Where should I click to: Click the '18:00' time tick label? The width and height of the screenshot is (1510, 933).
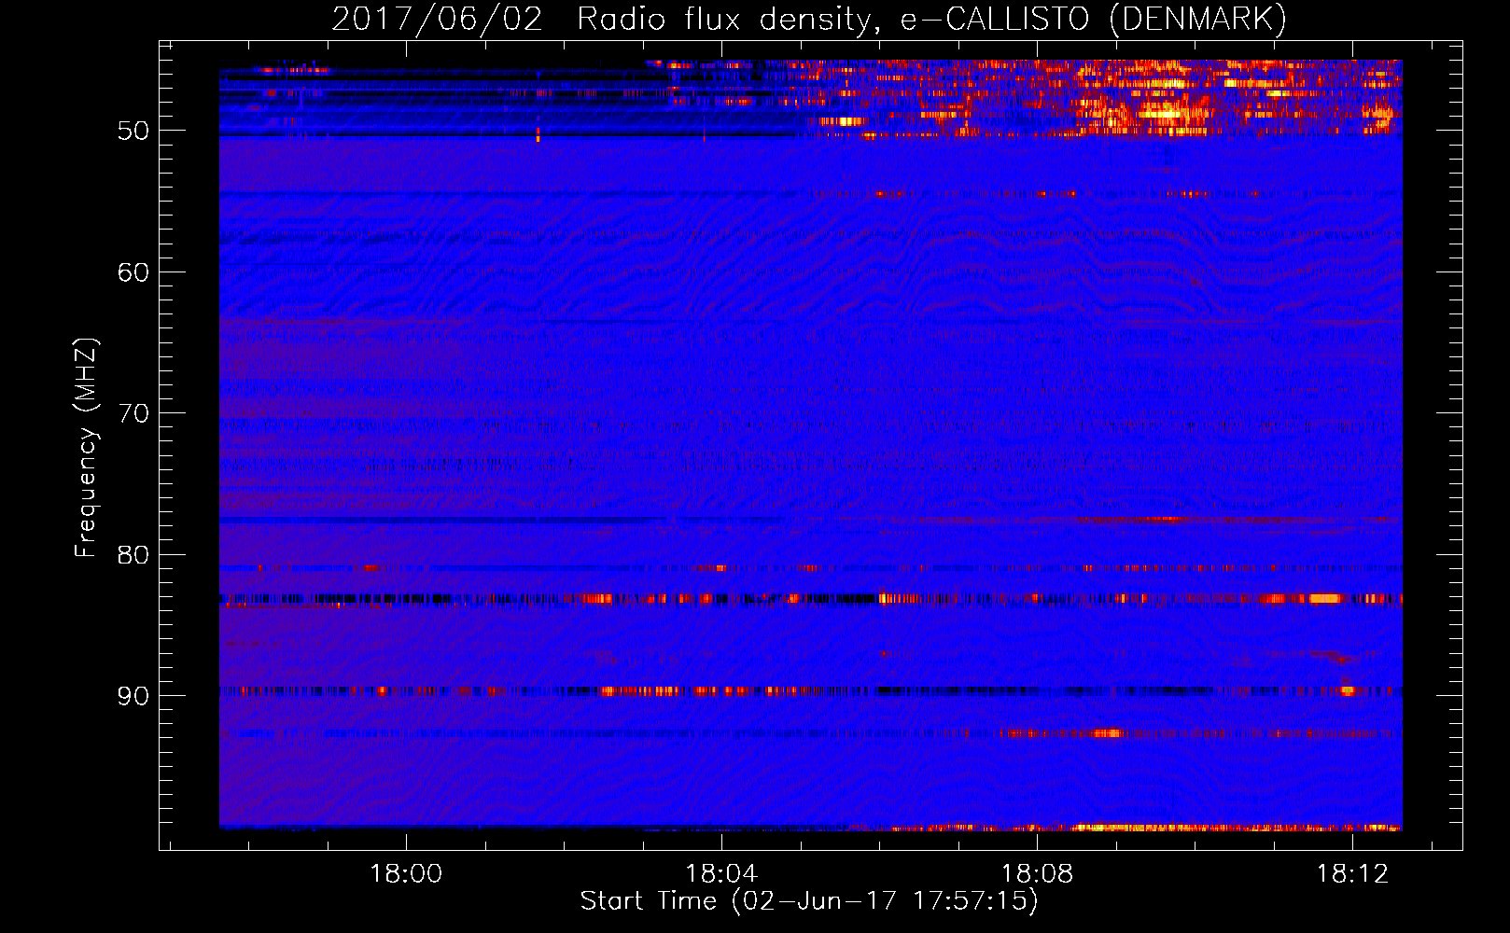406,874
